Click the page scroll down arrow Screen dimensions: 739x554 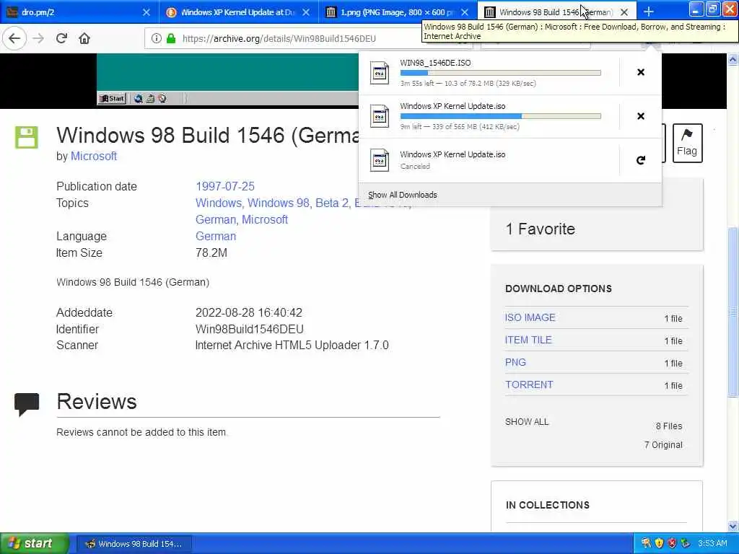coord(733,525)
